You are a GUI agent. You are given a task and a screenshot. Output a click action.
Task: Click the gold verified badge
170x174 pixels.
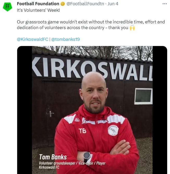[x=63, y=4]
